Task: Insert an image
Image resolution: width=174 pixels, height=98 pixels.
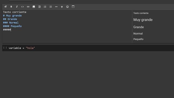Action: (x=34, y=7)
